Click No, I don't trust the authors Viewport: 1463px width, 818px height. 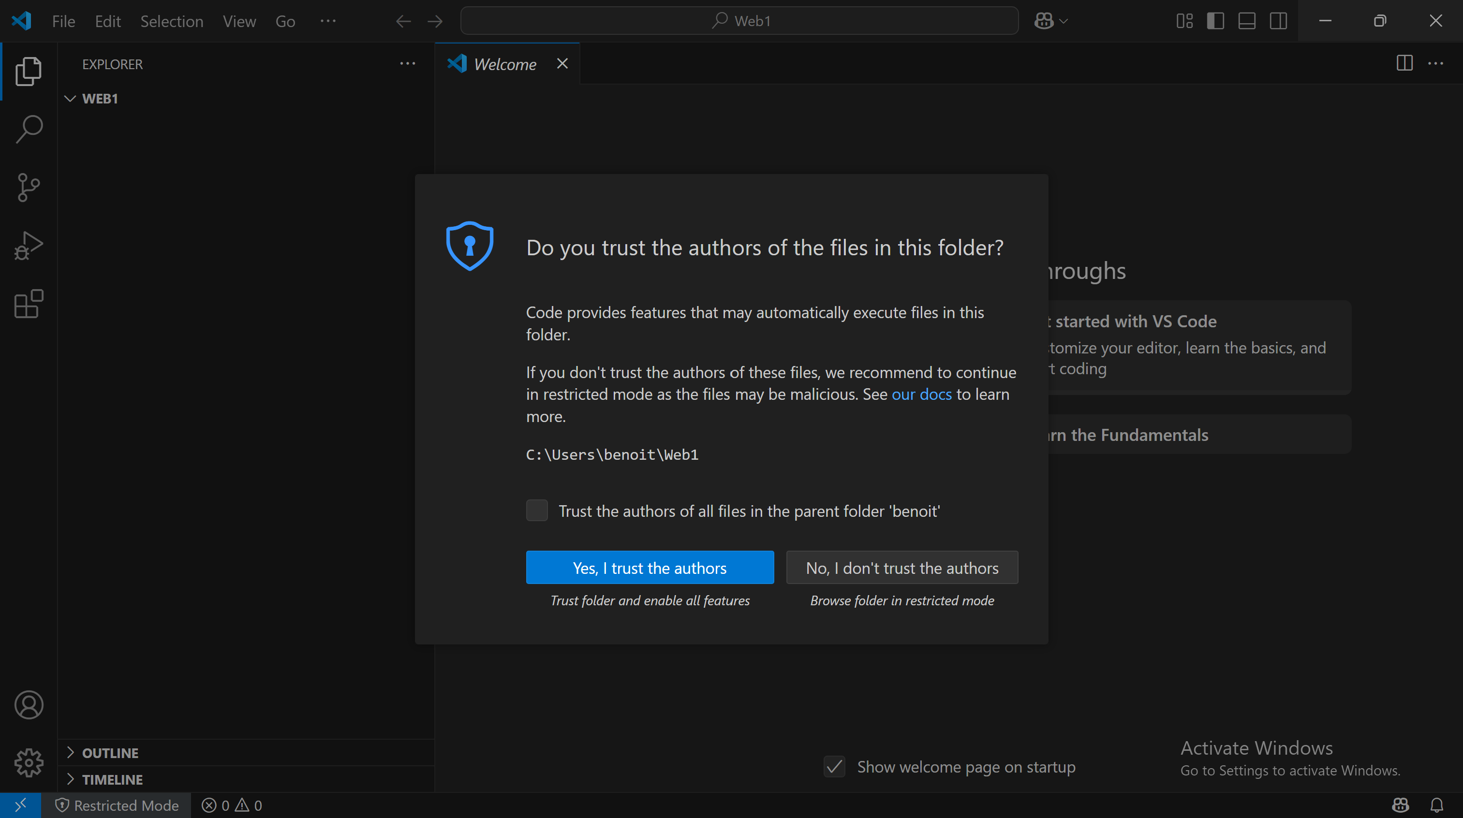pyautogui.click(x=902, y=567)
